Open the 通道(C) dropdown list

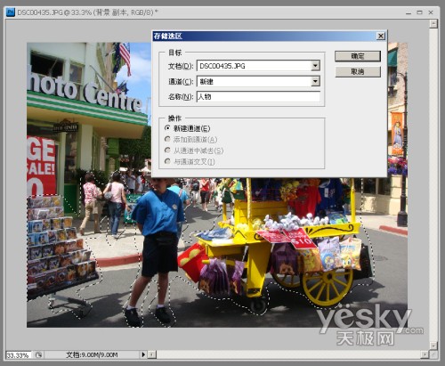[x=315, y=81]
